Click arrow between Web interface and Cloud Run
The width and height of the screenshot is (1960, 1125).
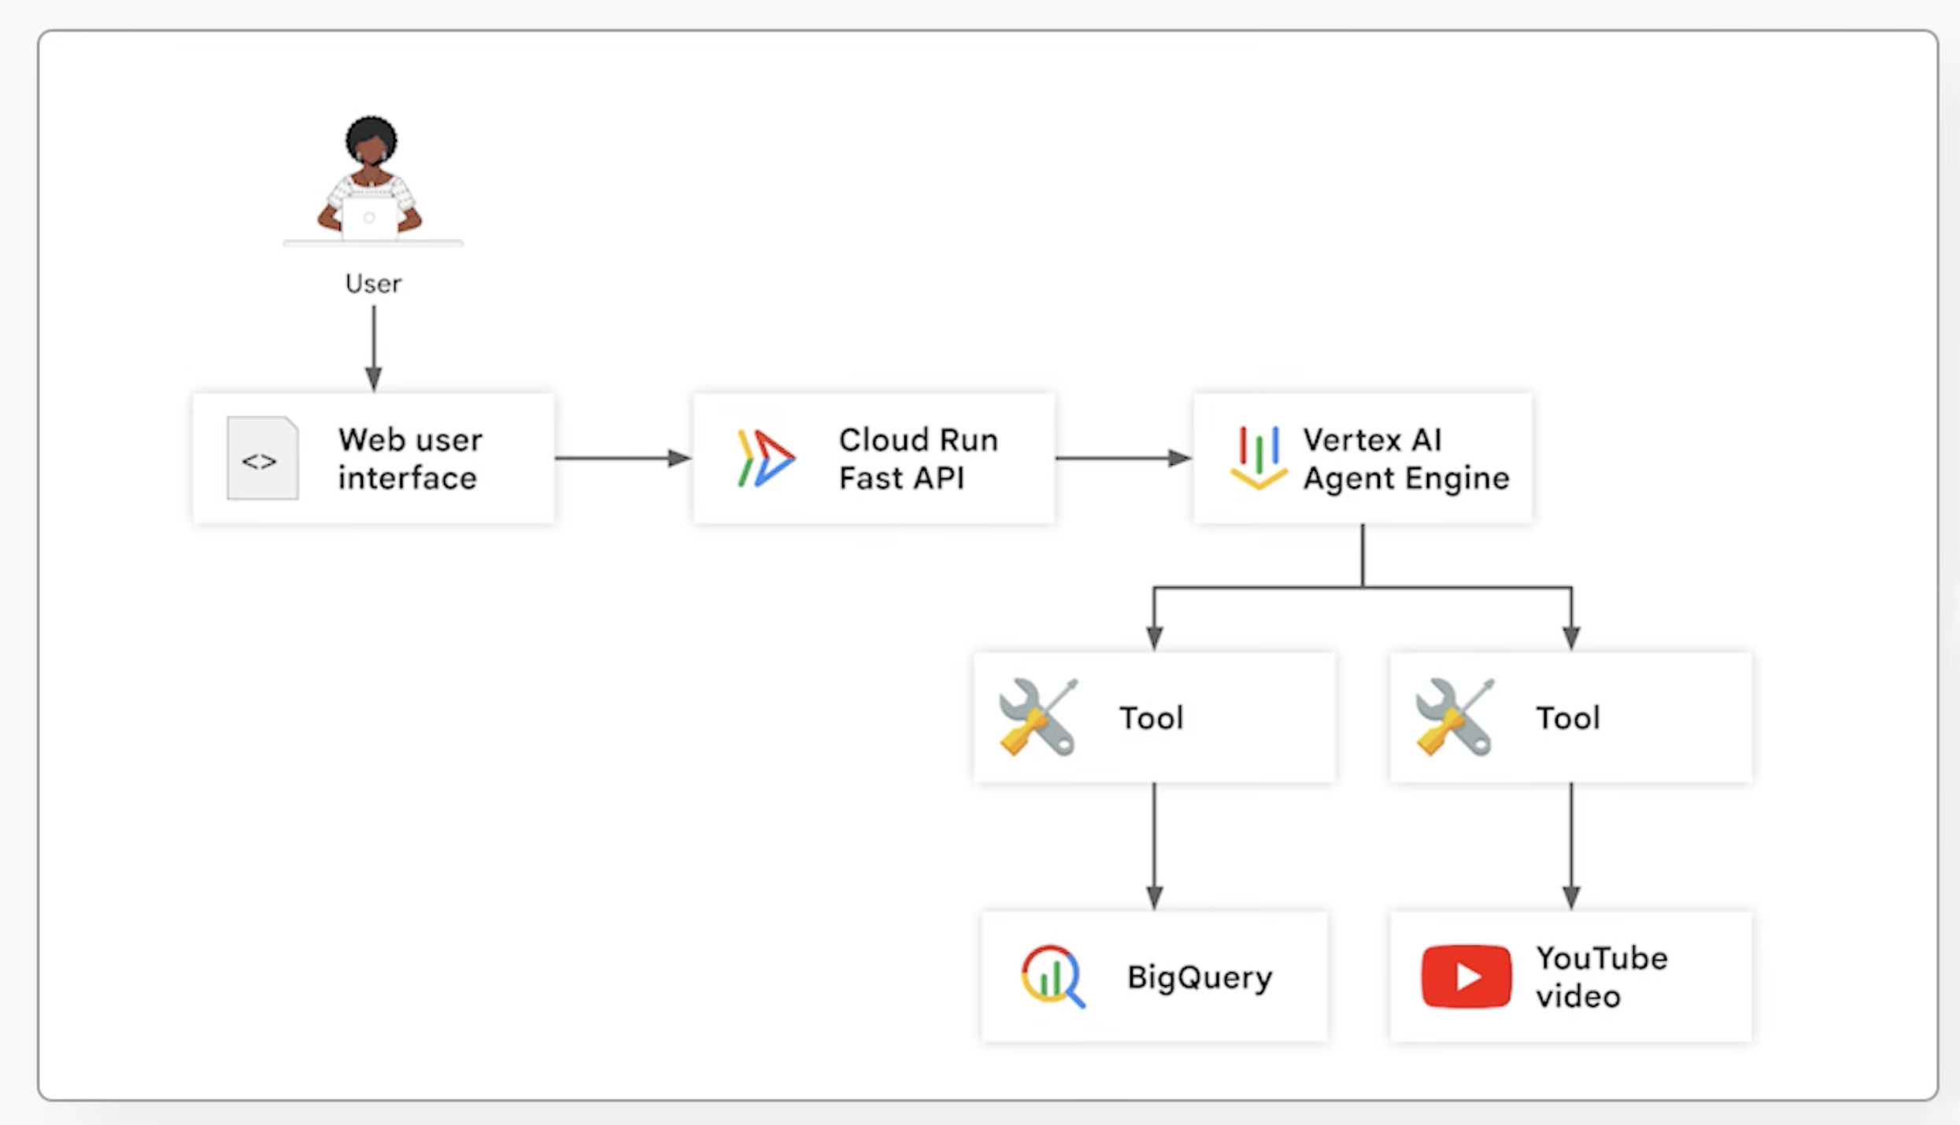click(x=622, y=458)
